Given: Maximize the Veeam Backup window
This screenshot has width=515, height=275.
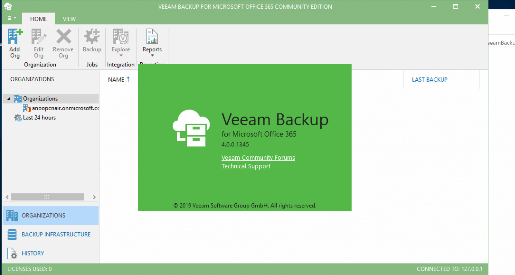Looking at the screenshot, I should pos(456,6).
